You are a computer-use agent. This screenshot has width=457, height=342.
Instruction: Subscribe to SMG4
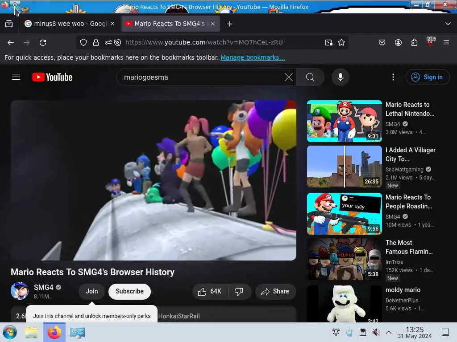130,291
